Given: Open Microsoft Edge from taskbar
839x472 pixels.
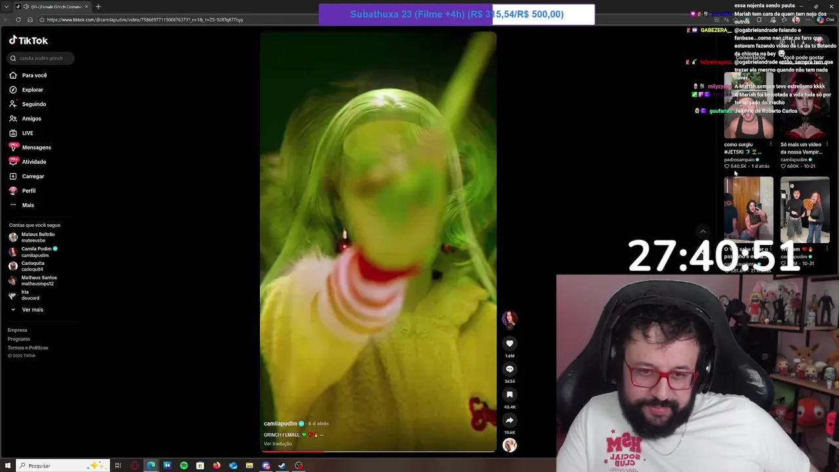Looking at the screenshot, I should (x=151, y=465).
